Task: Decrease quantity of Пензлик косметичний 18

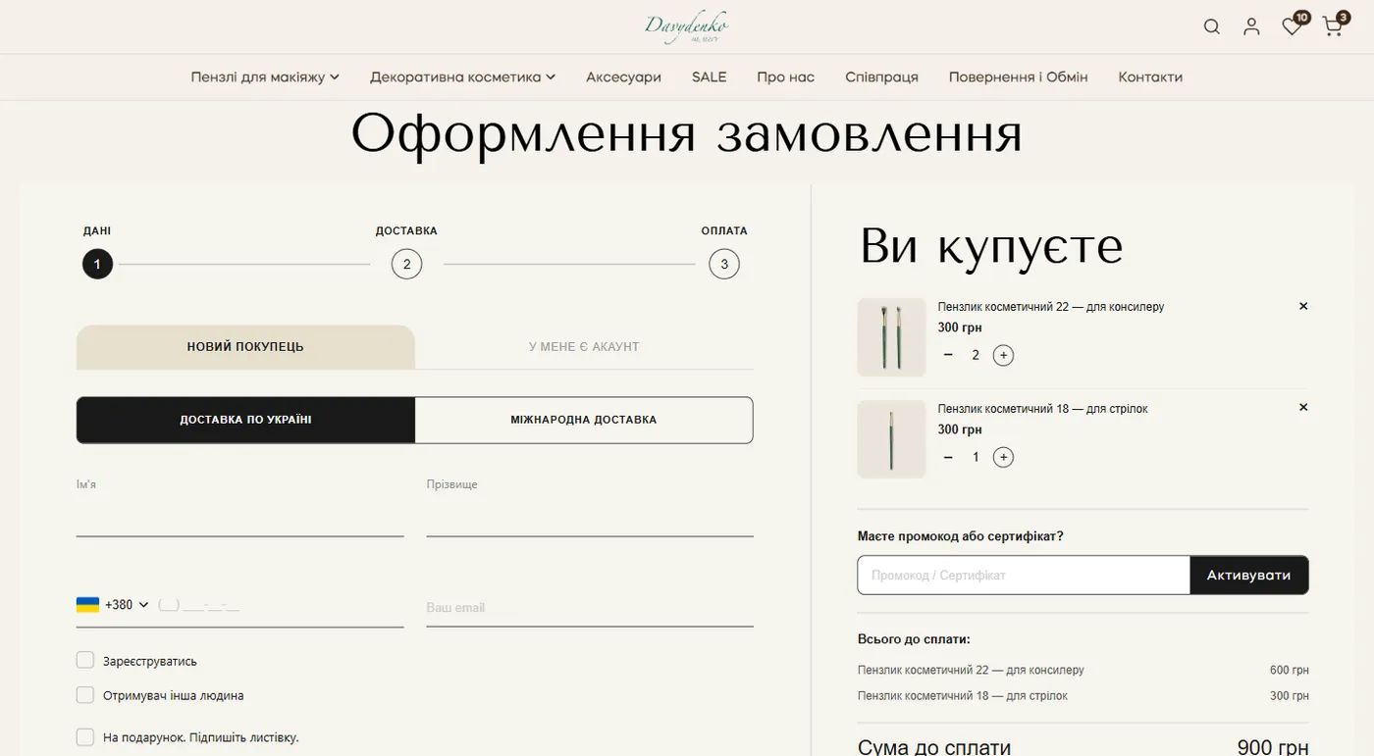Action: 948,457
